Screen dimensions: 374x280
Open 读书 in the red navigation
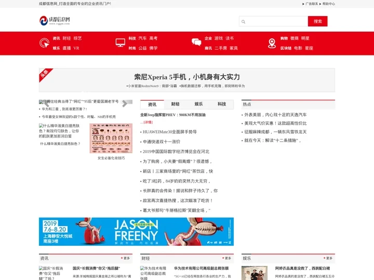tap(230, 38)
